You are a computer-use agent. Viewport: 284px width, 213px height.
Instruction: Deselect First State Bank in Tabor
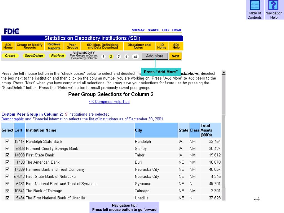[7, 155]
